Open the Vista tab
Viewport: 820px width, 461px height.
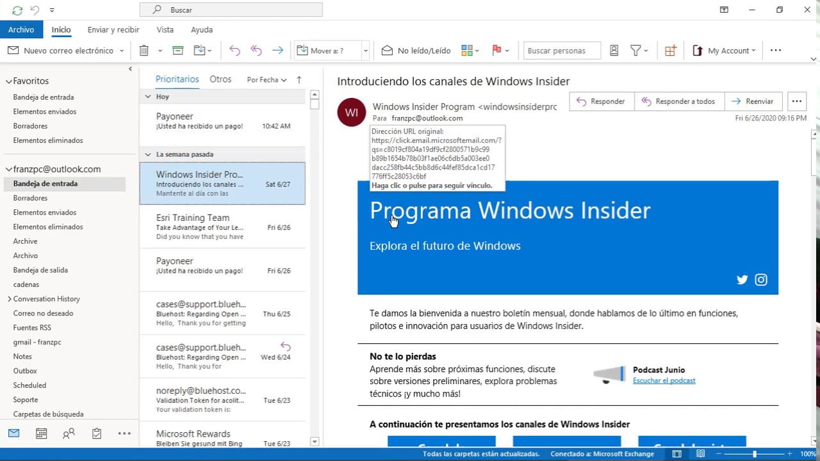(165, 29)
